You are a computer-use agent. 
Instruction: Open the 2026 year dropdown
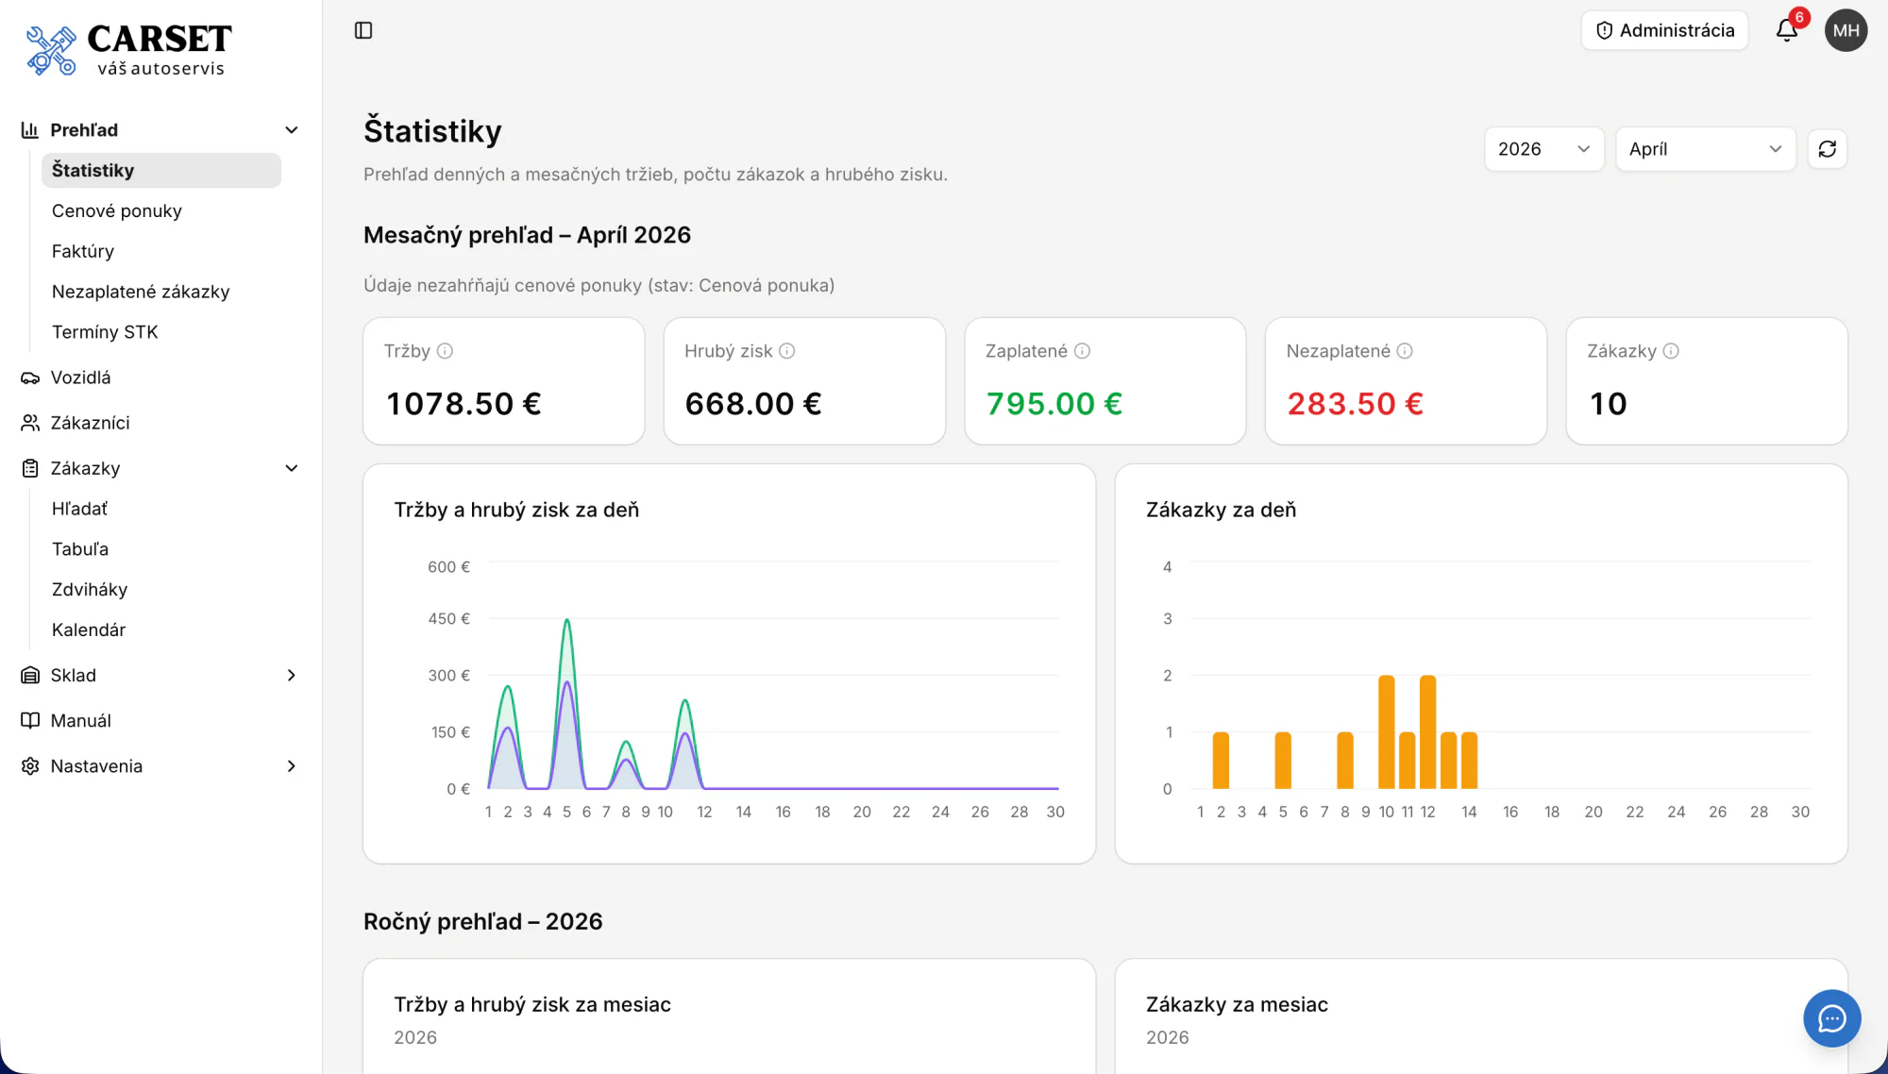(1544, 149)
